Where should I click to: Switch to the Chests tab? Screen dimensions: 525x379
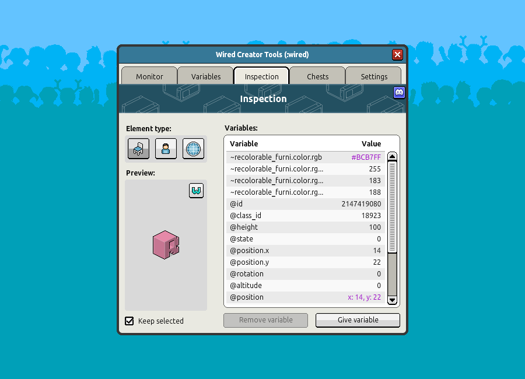(317, 76)
